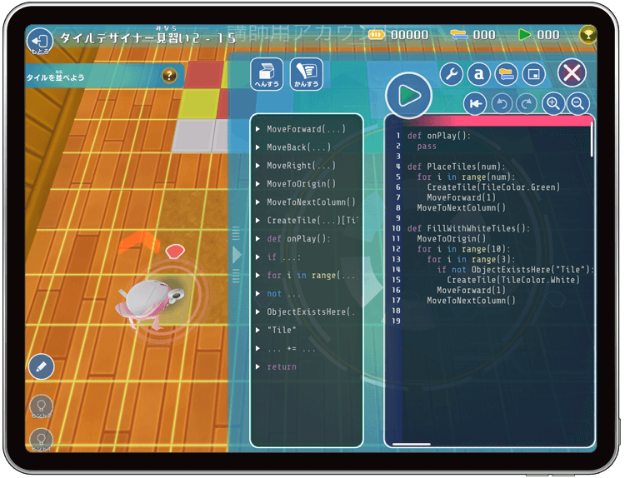This screenshot has height=478, width=625.
Task: Zoom out with the magnifier minus icon
Action: point(578,103)
